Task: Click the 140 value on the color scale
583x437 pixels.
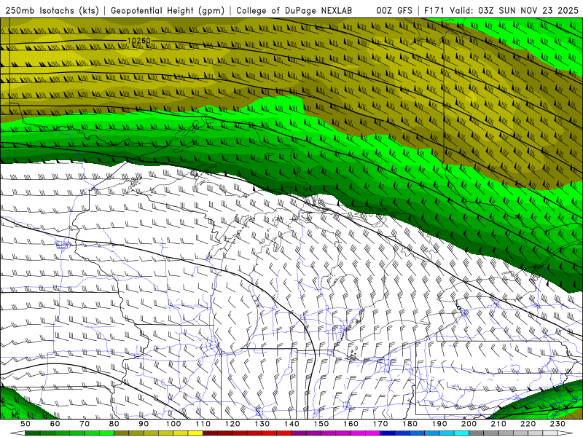Action: 291,424
